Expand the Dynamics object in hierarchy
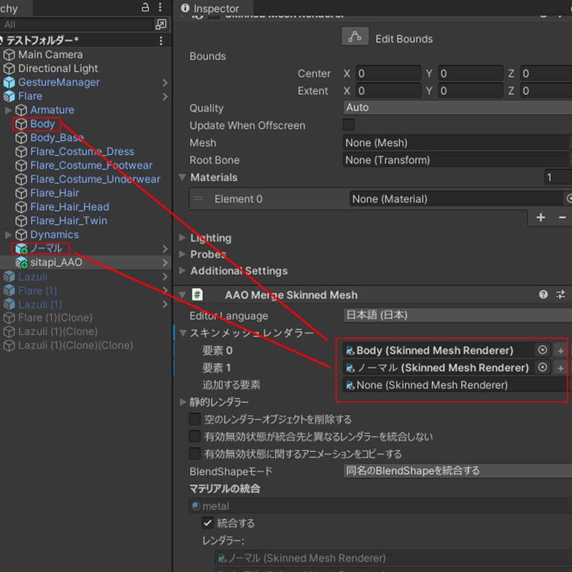Viewport: 572px width, 572px height. pyautogui.click(x=8, y=235)
